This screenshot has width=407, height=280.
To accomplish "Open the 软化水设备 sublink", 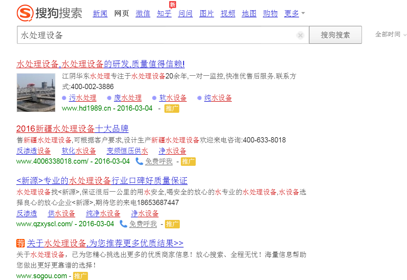I will click(x=79, y=151).
